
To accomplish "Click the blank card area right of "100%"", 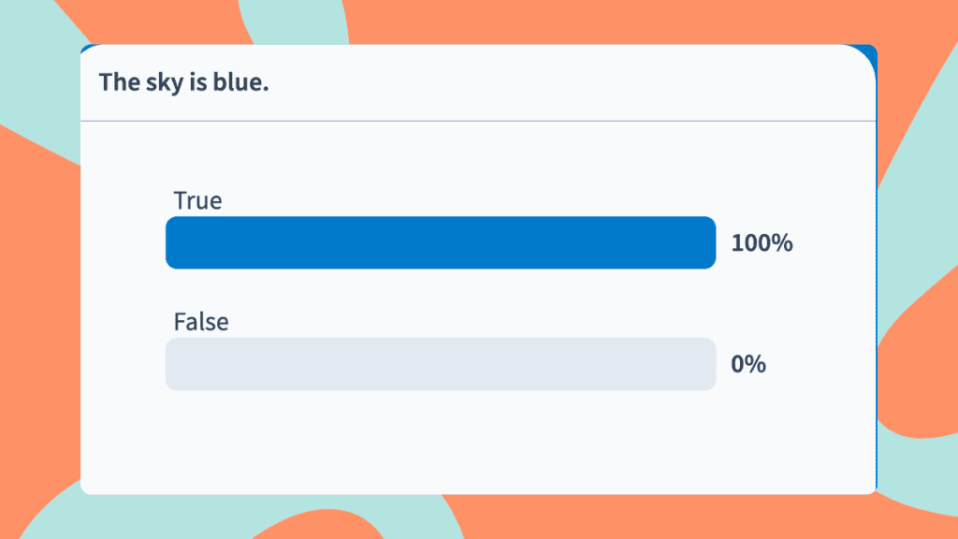I will (833, 243).
